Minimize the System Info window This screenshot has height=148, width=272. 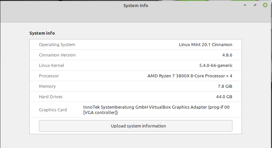tap(245, 5)
